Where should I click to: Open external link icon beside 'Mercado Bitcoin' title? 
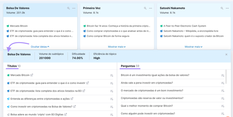[x=32, y=75]
